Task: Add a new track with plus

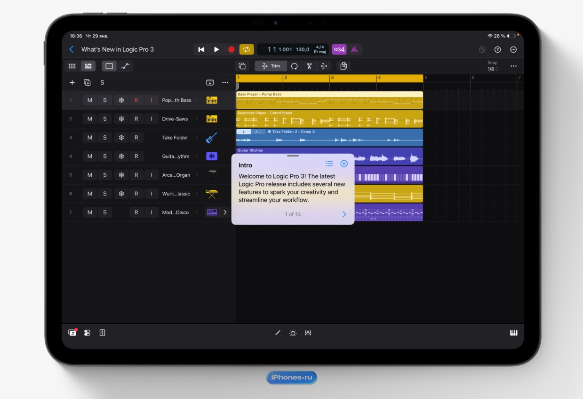Action: pyautogui.click(x=72, y=83)
